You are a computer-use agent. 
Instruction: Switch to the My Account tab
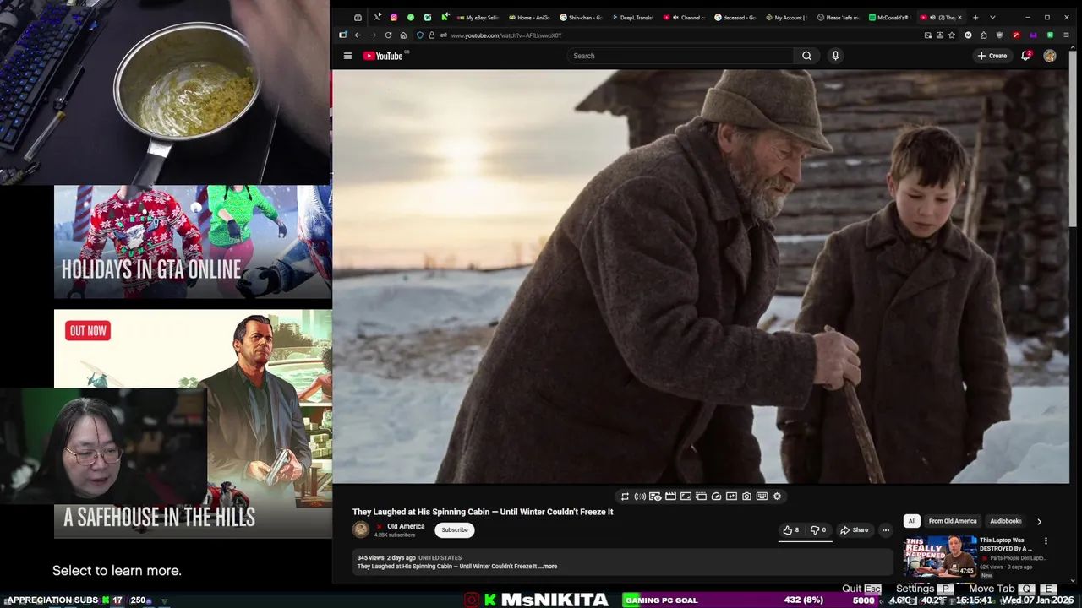pos(787,18)
